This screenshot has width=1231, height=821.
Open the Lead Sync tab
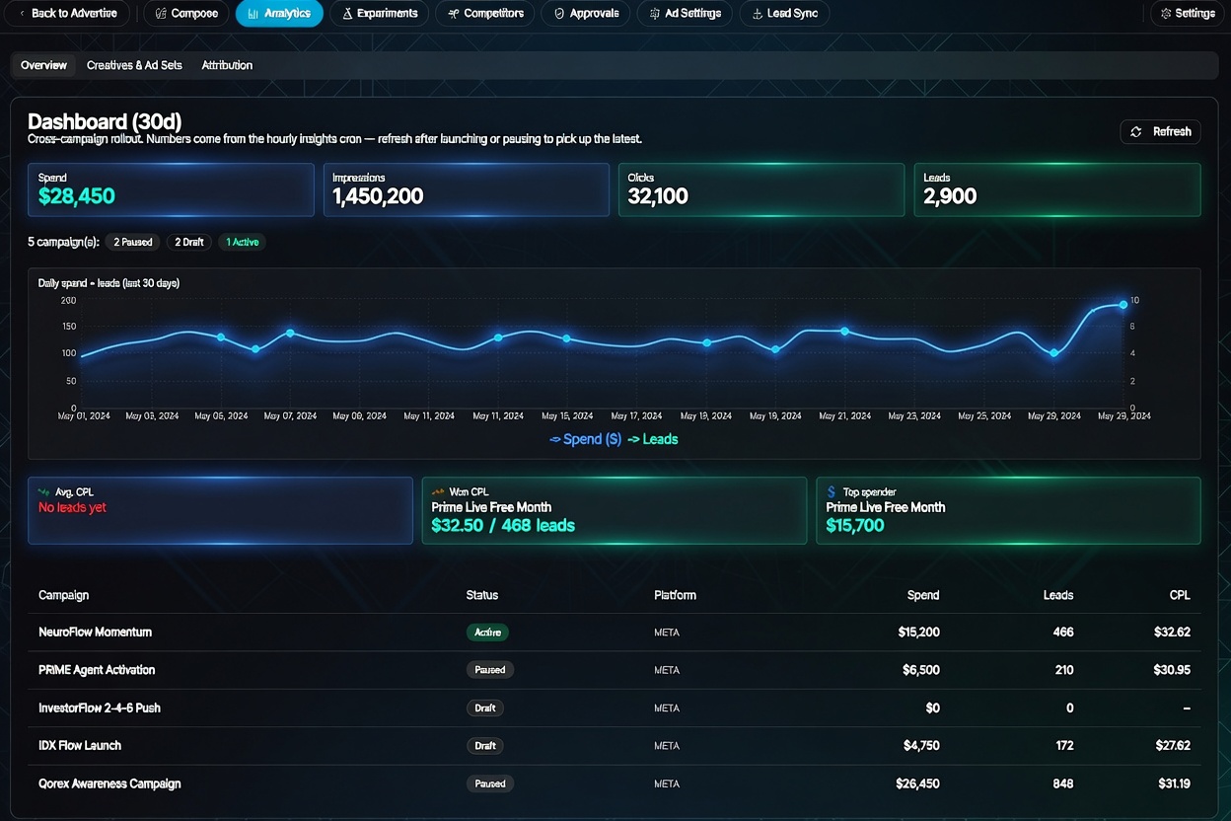point(784,13)
